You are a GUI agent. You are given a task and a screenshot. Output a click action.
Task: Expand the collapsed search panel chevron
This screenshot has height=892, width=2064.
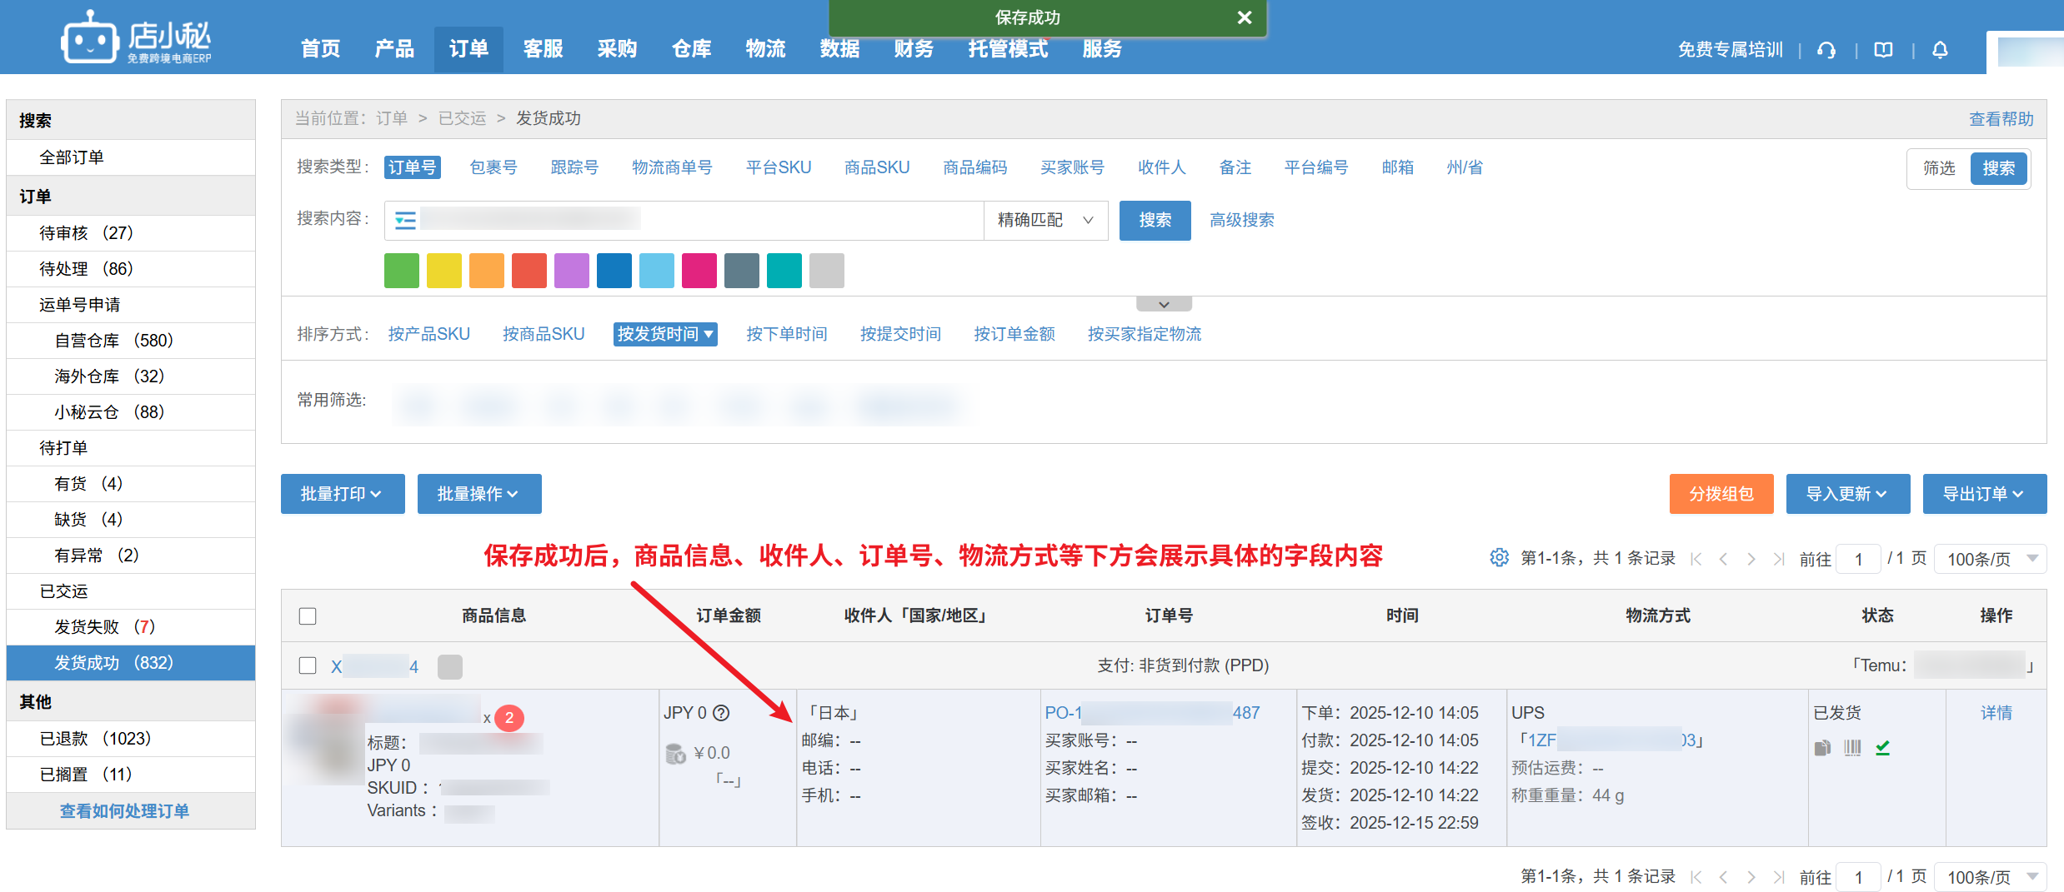[x=1164, y=305]
